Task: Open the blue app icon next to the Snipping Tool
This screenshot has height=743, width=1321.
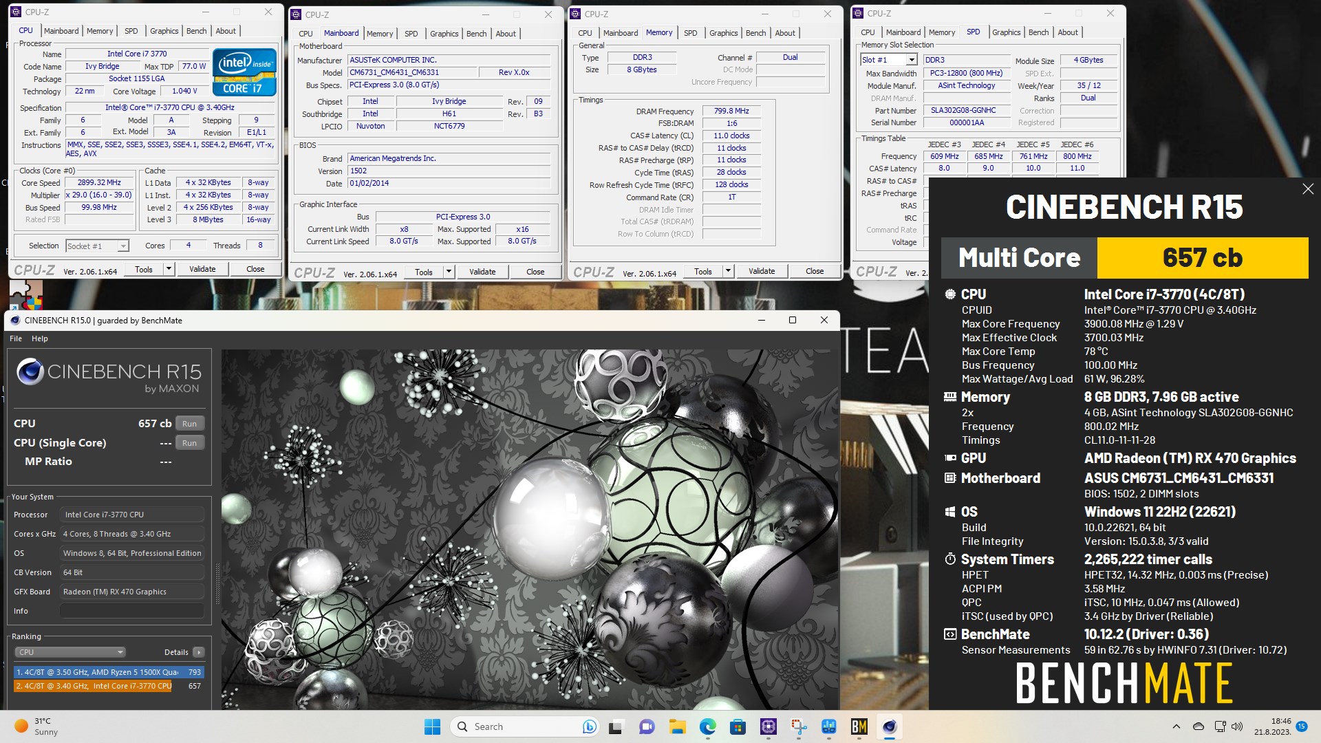Action: 828,726
